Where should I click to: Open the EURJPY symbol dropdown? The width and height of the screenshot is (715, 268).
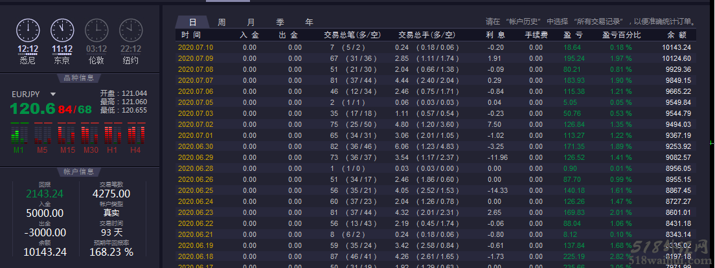53,94
